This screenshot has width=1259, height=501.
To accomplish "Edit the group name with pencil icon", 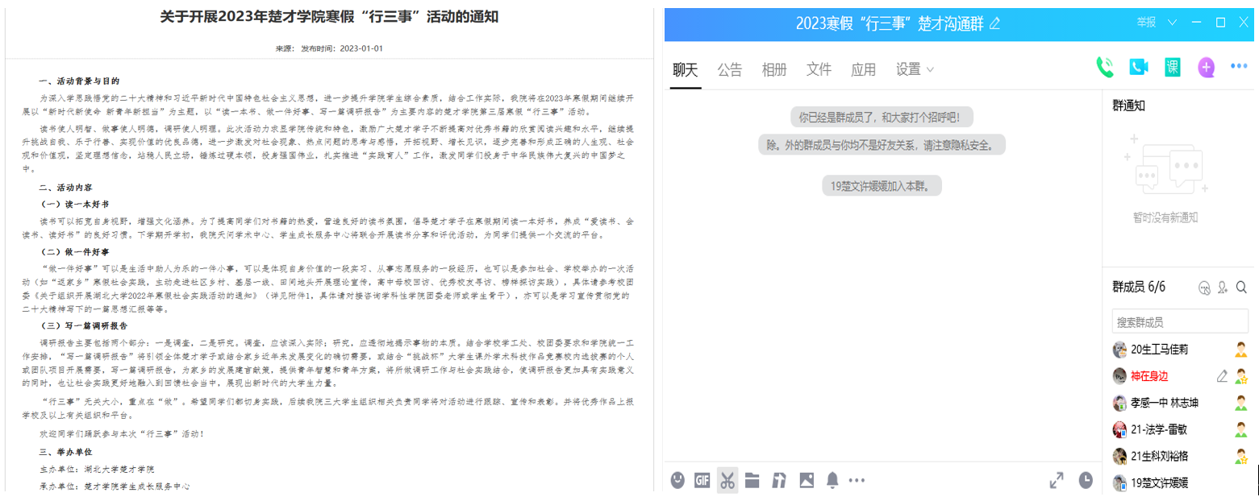I will [994, 23].
